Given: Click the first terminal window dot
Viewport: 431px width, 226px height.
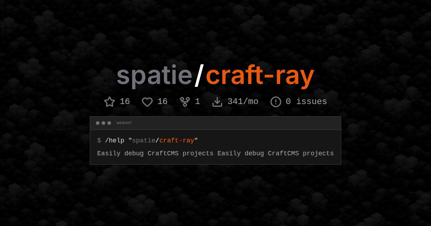Looking at the screenshot, I should coord(98,123).
